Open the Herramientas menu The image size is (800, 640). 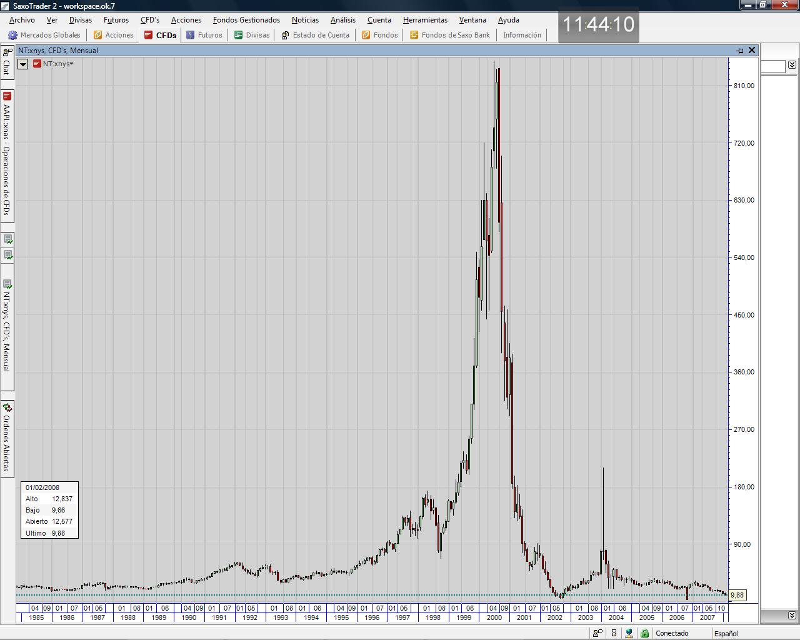tap(425, 20)
